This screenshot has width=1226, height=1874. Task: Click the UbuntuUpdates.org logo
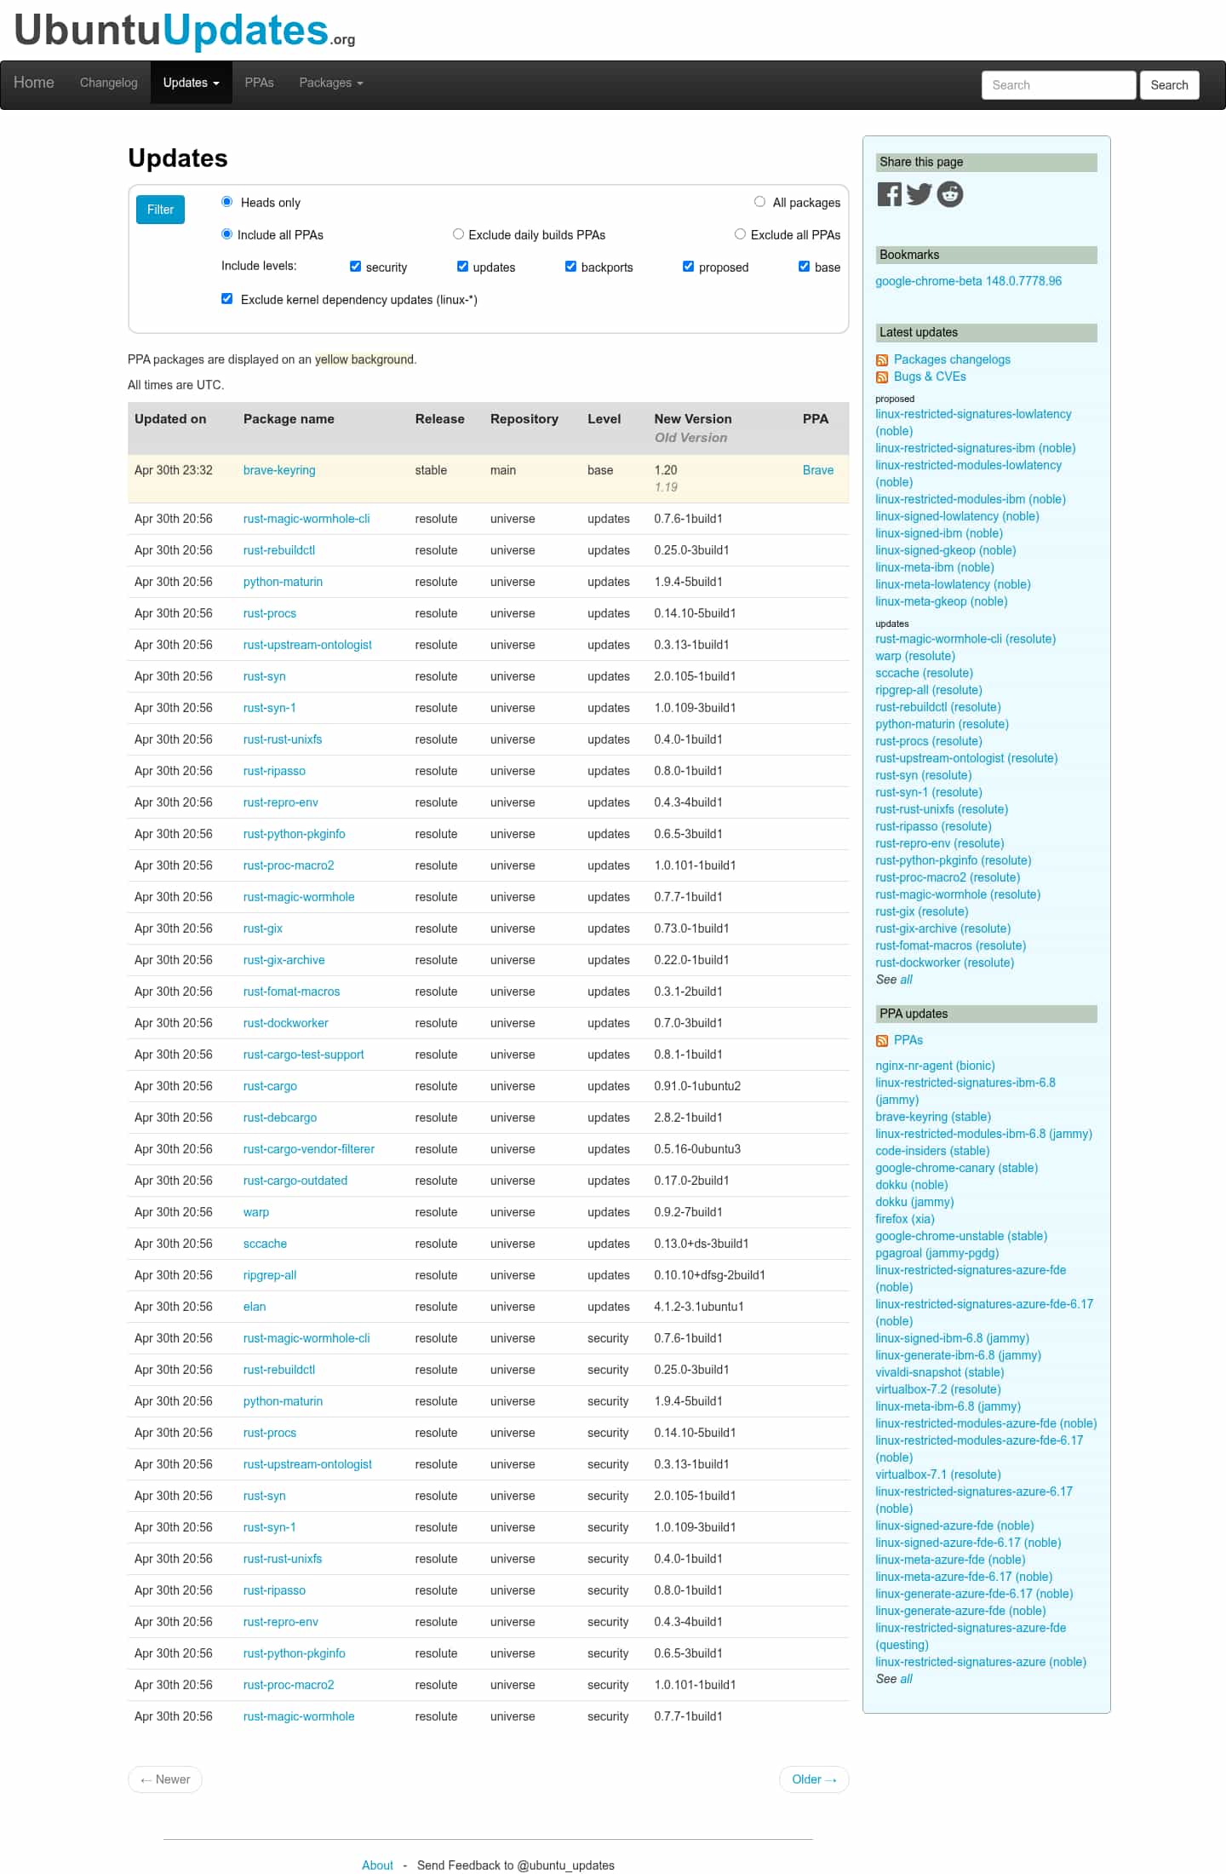185,31
